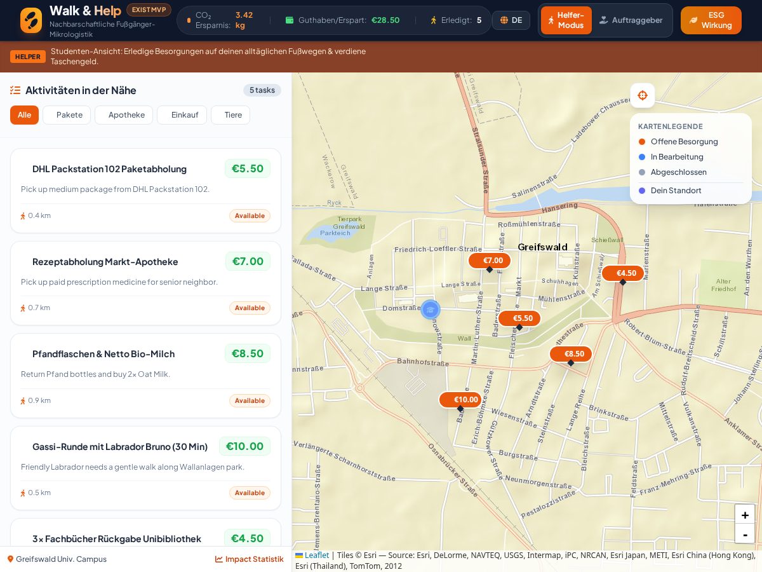Viewport: 762px width, 572px height.
Task: Open the Pfandflaschen & Netto Bio-Milch card
Action: pos(145,376)
